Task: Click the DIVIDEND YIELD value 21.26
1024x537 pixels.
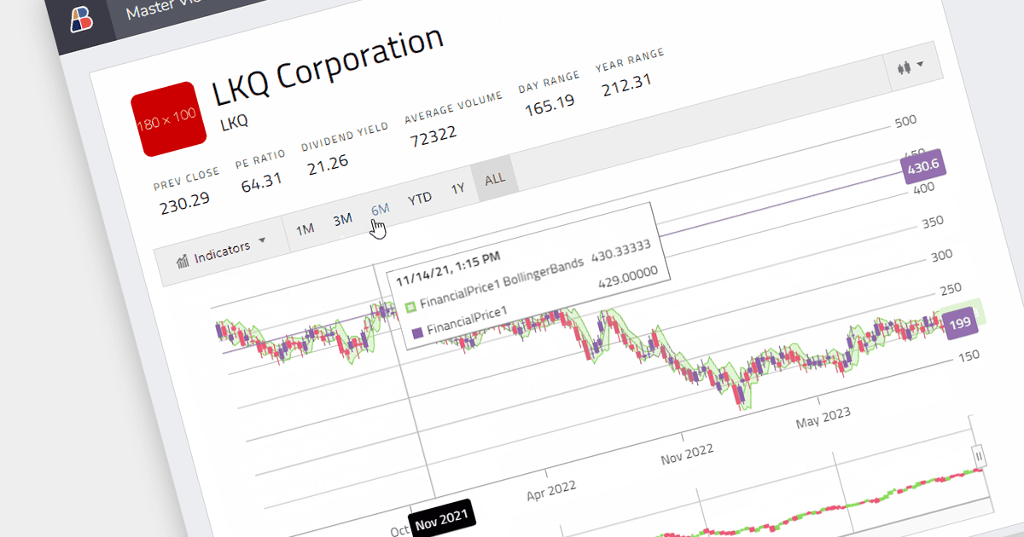Action: [x=328, y=164]
